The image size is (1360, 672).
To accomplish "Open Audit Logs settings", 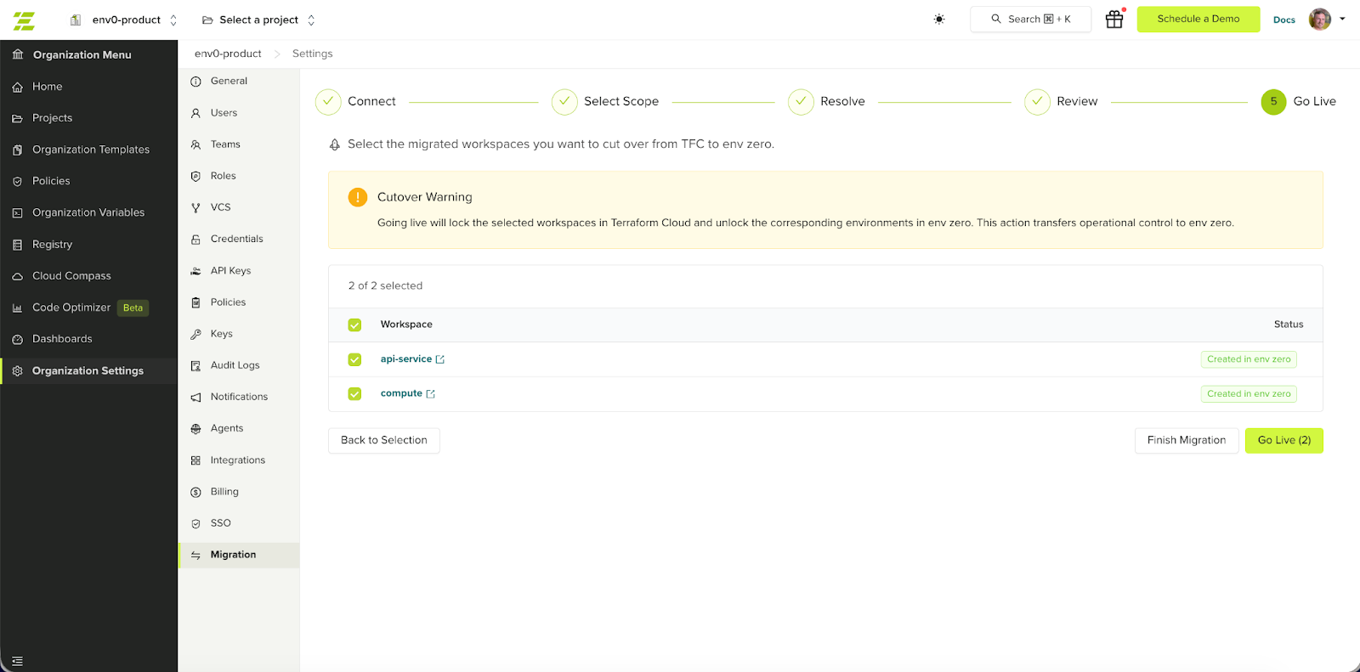I will tap(239, 365).
